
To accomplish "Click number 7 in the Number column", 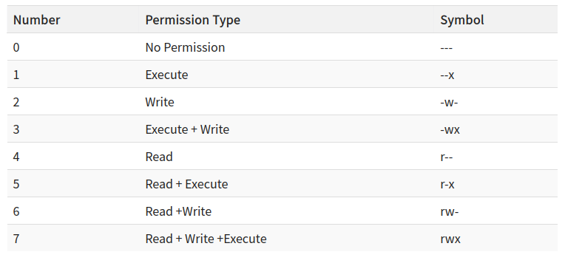I will tap(16, 239).
